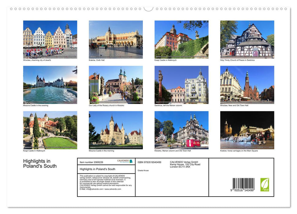Visit the www.calvendo.com website link
The height and width of the screenshot is (214, 297).
coord(113,189)
